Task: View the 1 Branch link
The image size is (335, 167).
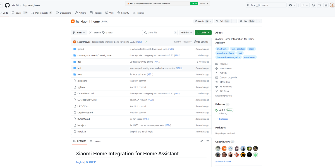Action: (x=95, y=33)
